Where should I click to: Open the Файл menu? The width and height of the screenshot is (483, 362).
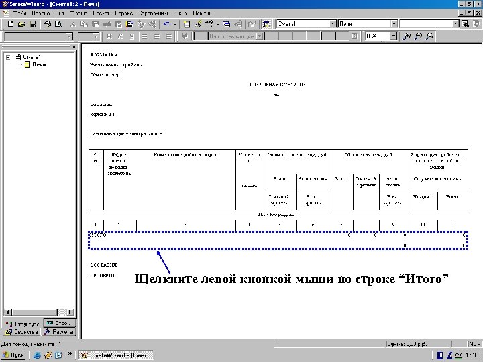(19, 13)
